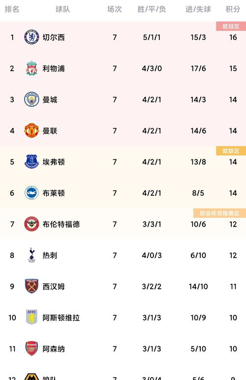The height and width of the screenshot is (380, 246).
Task: Open the Chelsea club crest
Action: [x=31, y=37]
